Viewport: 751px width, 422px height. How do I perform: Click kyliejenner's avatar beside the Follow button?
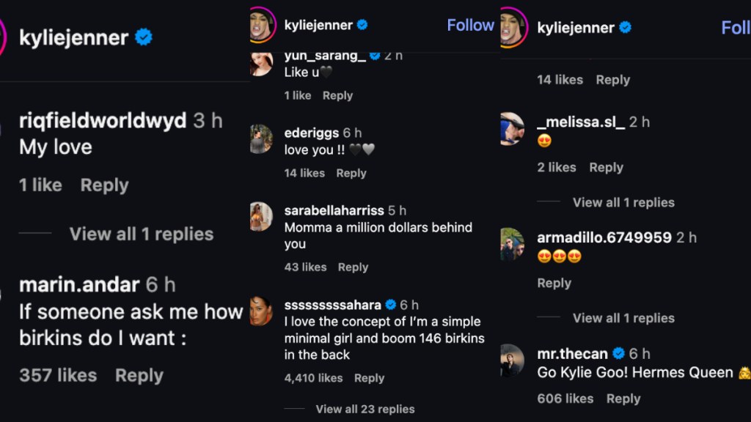(262, 26)
